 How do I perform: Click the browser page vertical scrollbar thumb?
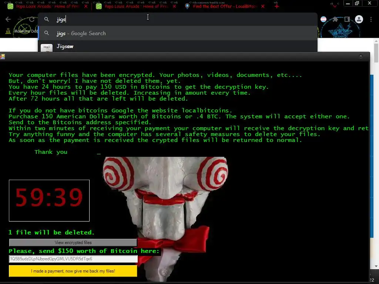[x=376, y=53]
